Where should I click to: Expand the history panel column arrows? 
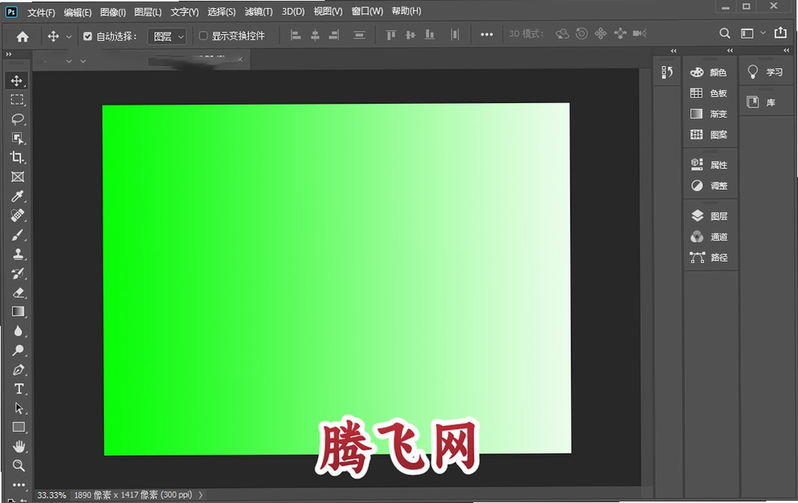pos(673,50)
